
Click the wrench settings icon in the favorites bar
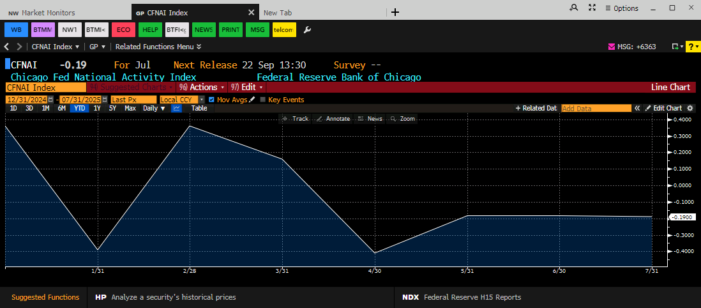[307, 30]
